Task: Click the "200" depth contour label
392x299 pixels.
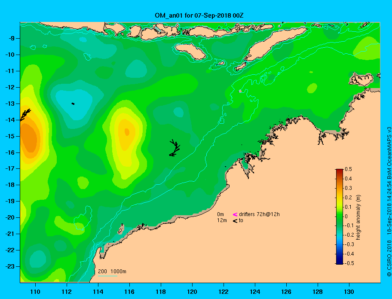Action: 102,272
